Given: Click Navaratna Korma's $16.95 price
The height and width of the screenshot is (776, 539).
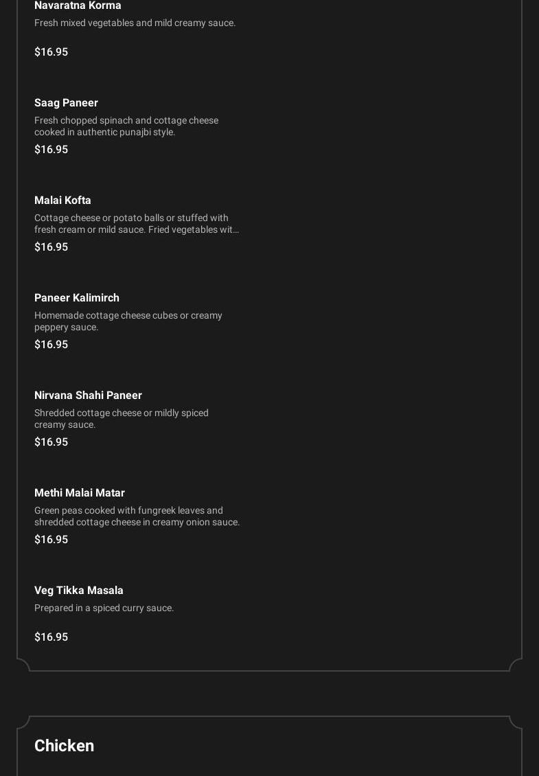Looking at the screenshot, I should point(51,52).
